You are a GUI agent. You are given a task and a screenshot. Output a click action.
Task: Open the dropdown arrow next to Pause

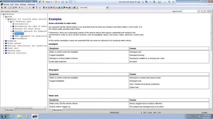[59, 2]
